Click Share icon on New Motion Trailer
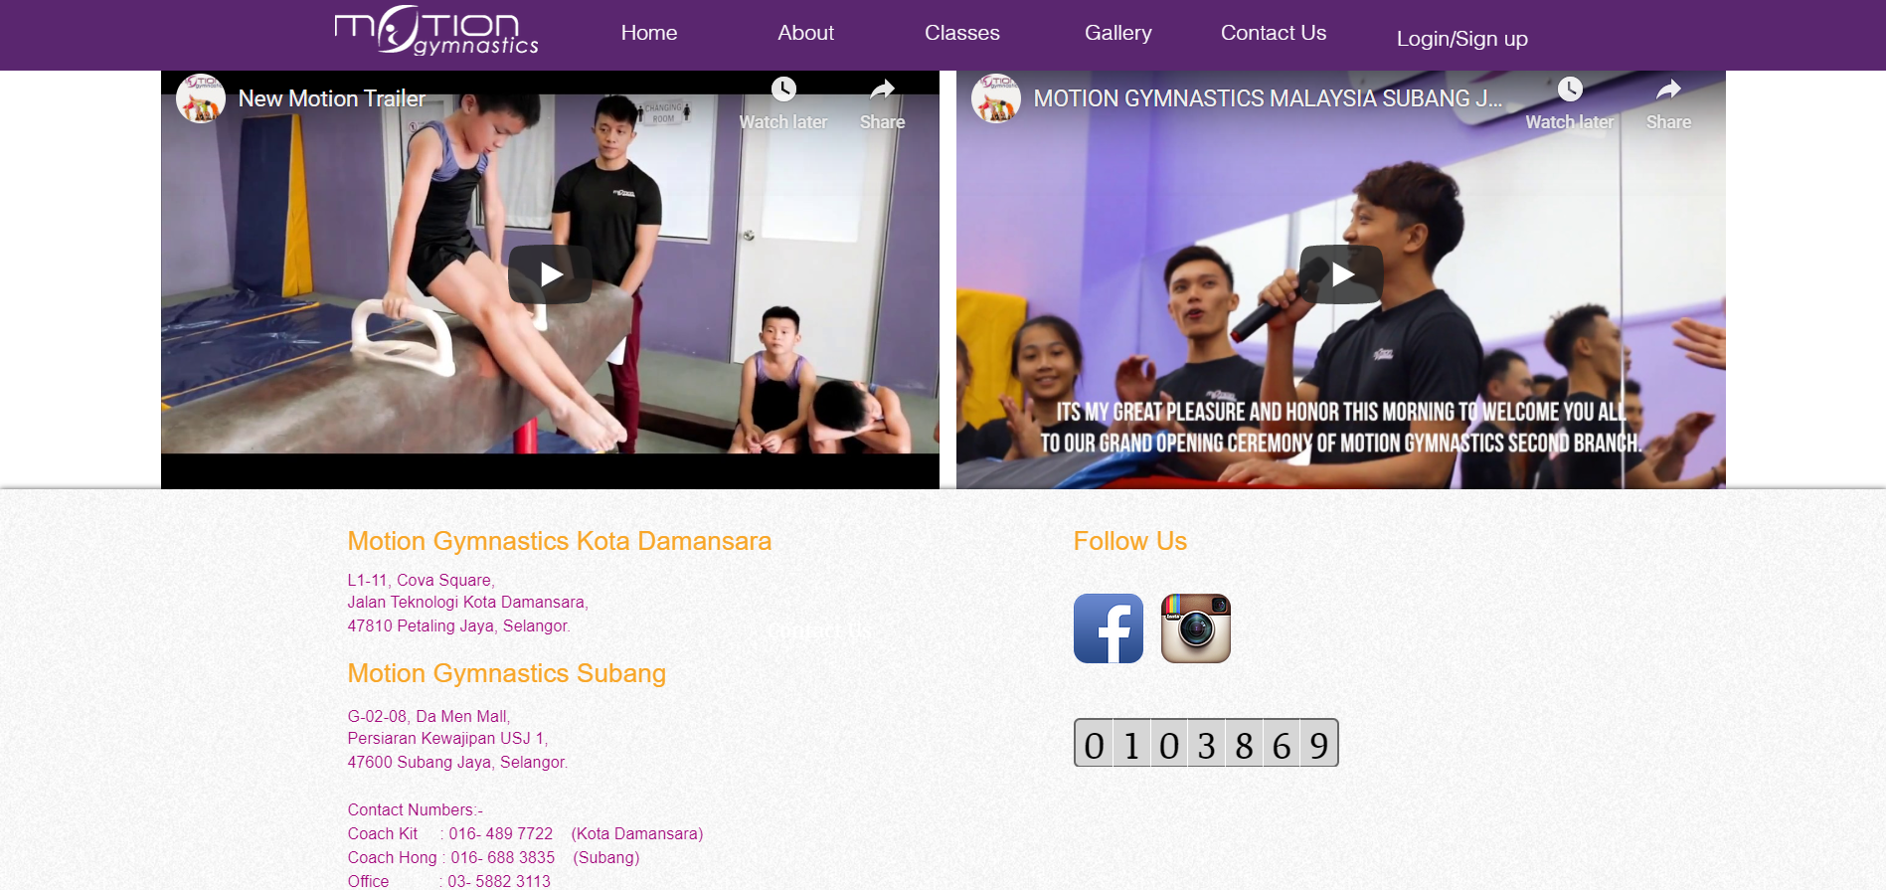This screenshot has width=1886, height=890. click(882, 91)
